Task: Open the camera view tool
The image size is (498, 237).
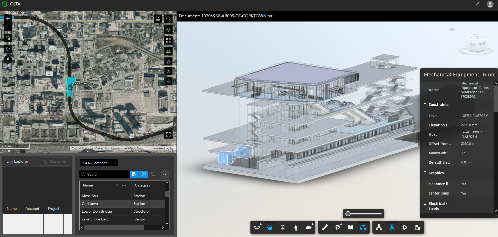Action: click(x=308, y=227)
